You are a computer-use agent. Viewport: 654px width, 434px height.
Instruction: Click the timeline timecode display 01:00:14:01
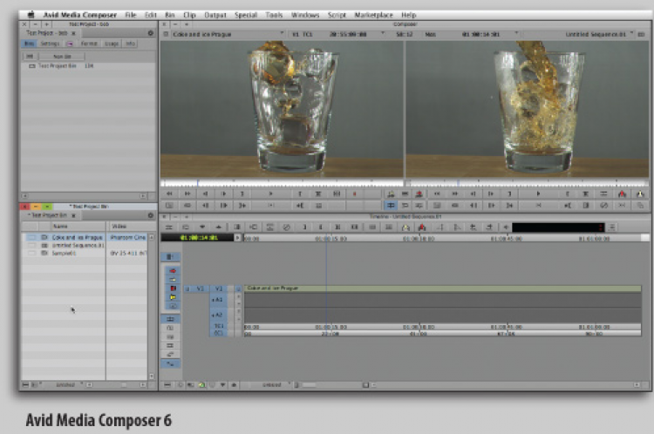coord(198,238)
